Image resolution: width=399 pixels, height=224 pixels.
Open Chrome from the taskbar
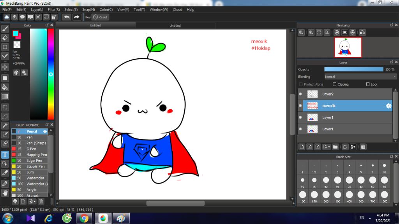pyautogui.click(x=84, y=218)
